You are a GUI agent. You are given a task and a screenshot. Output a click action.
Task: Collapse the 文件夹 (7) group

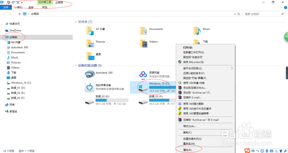click(x=76, y=22)
